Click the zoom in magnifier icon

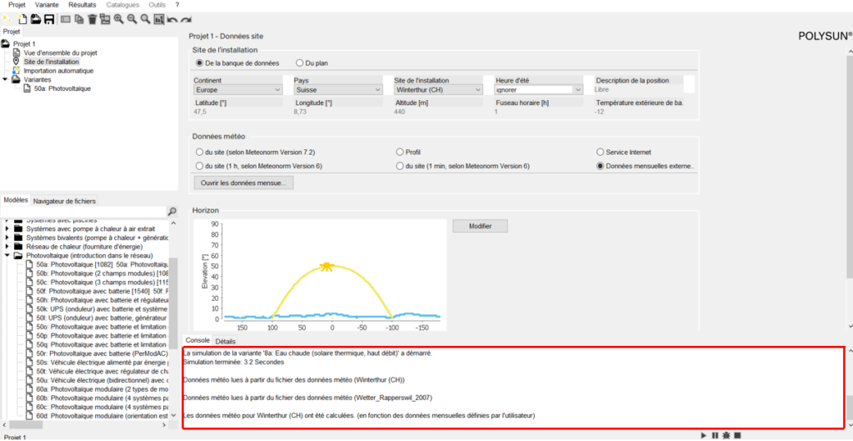119,18
